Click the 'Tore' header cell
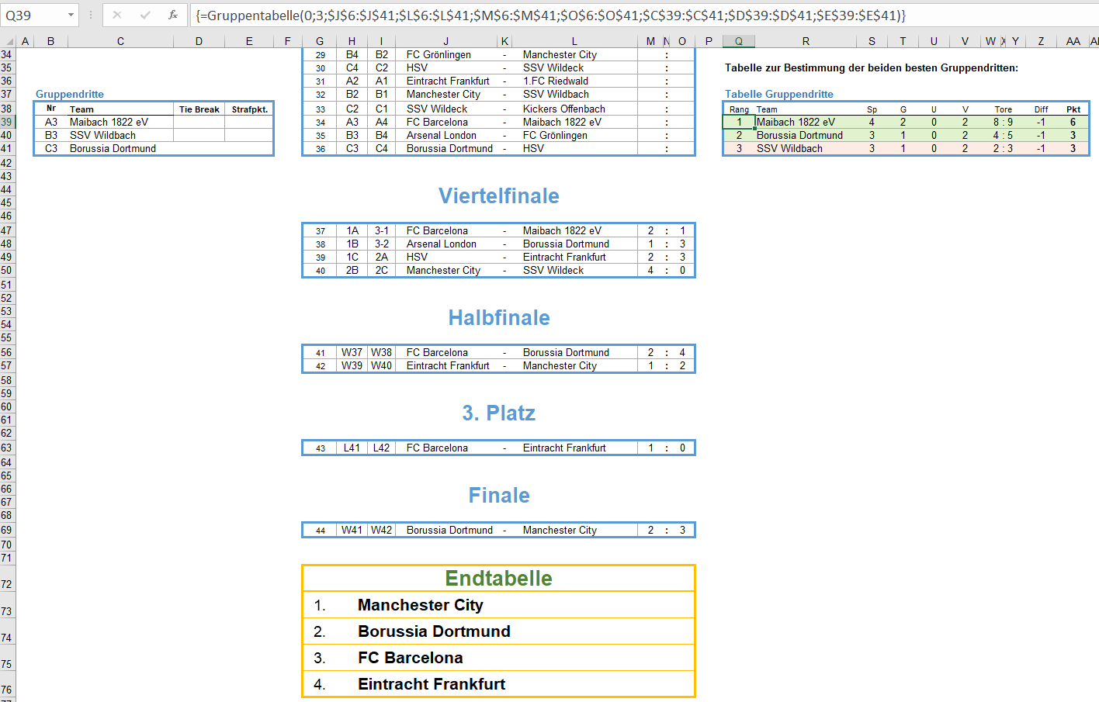Screen dimensions: 1099x702 click(1003, 109)
